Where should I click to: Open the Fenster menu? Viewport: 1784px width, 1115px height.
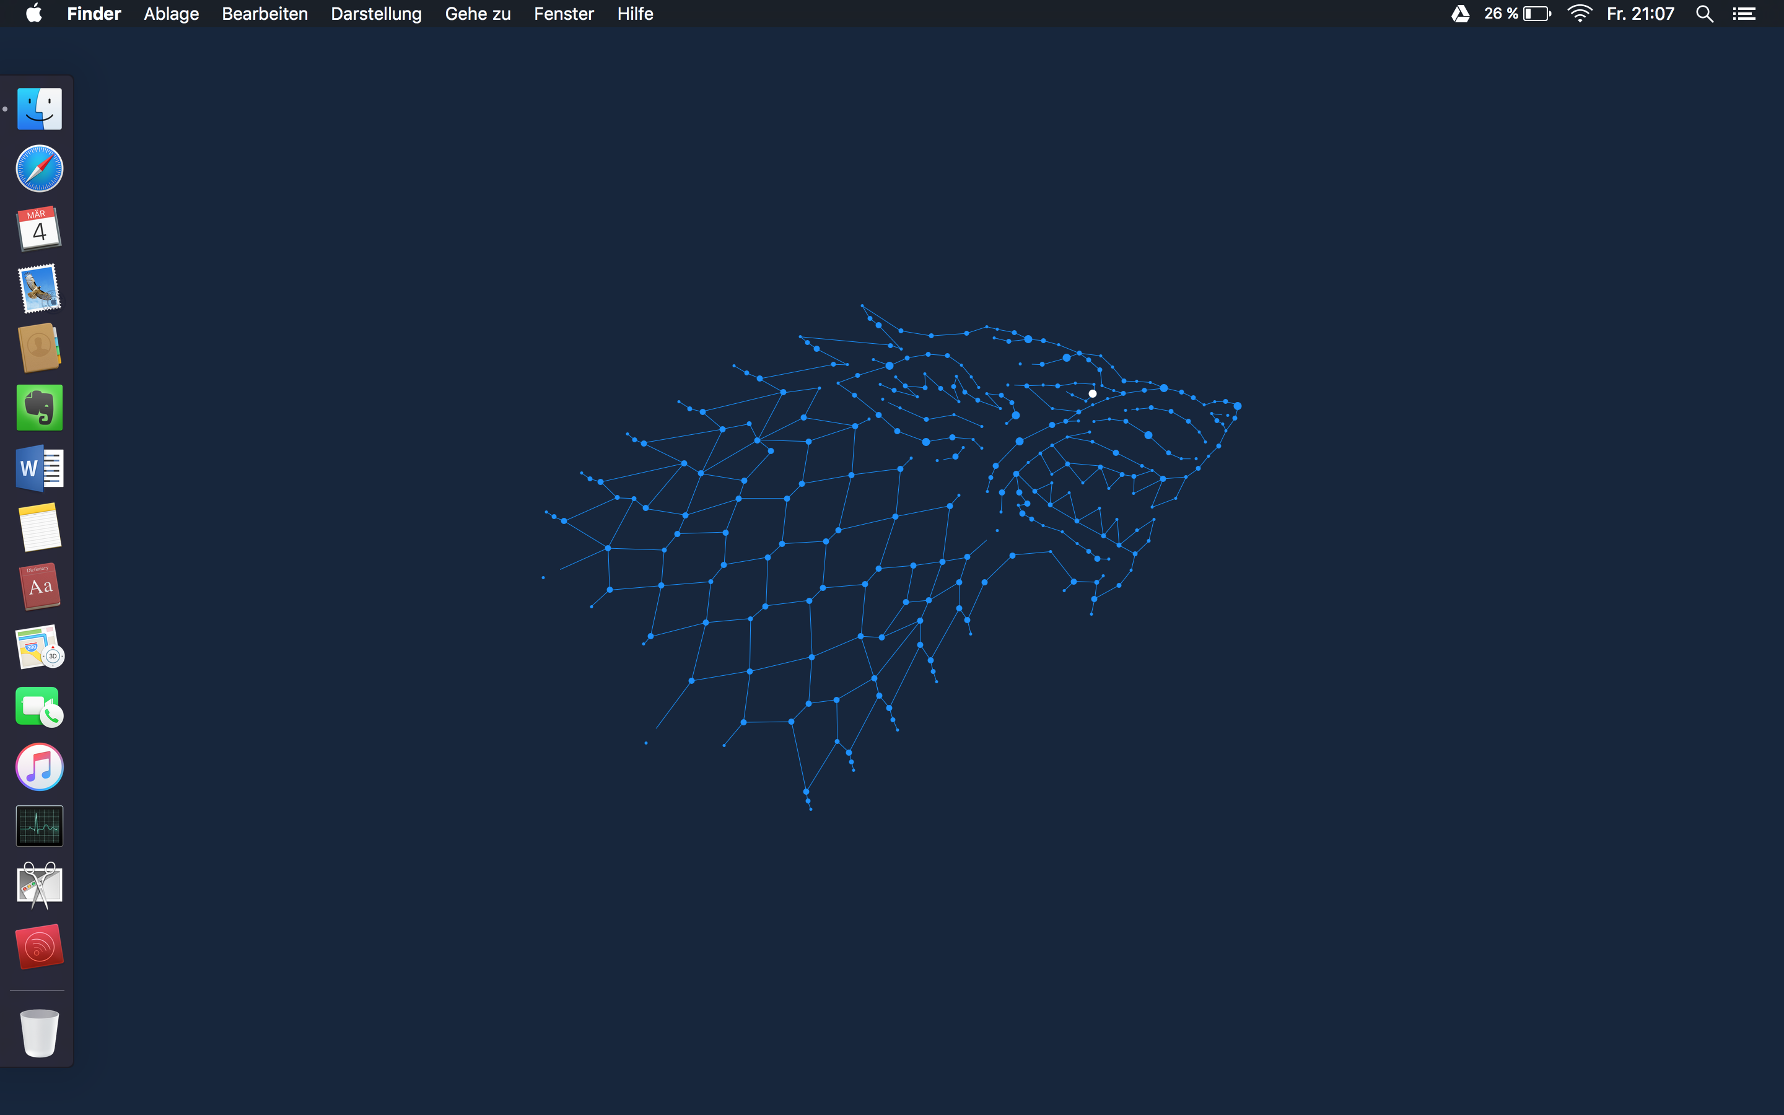tap(564, 14)
